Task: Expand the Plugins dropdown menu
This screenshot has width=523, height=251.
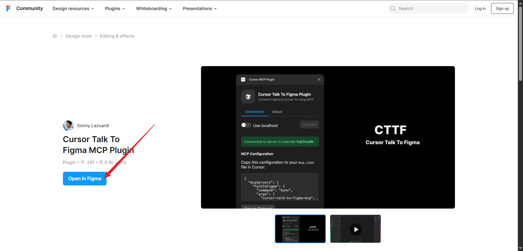Action: click(x=115, y=8)
